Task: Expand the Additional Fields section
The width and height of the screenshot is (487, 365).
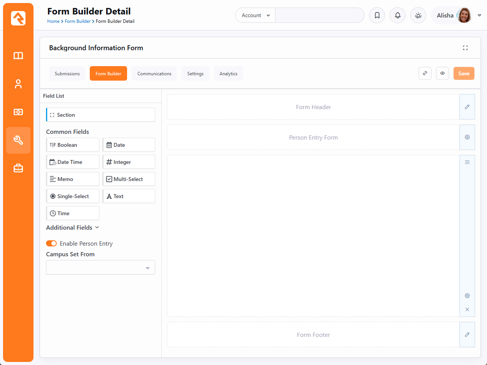Action: pos(73,227)
